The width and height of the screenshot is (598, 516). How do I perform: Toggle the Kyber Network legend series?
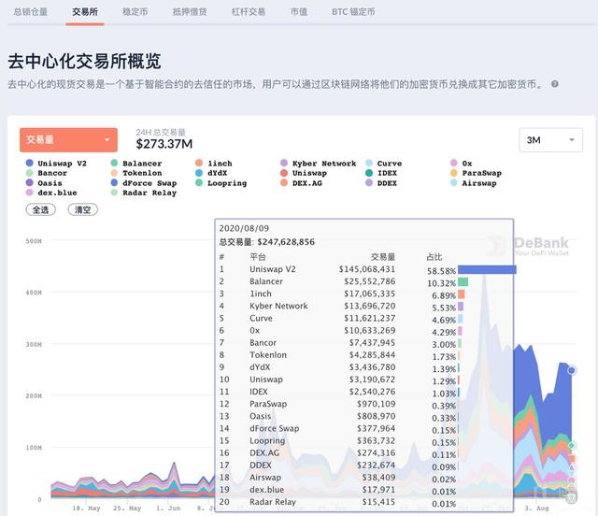[x=319, y=164]
